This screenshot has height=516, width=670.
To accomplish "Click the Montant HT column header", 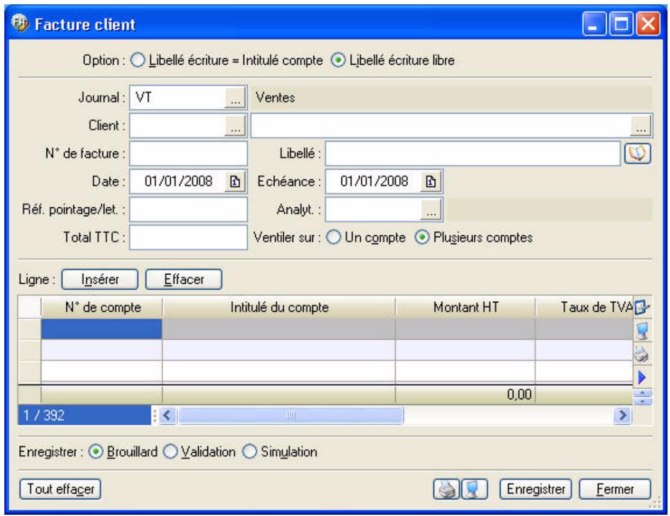I will point(465,307).
